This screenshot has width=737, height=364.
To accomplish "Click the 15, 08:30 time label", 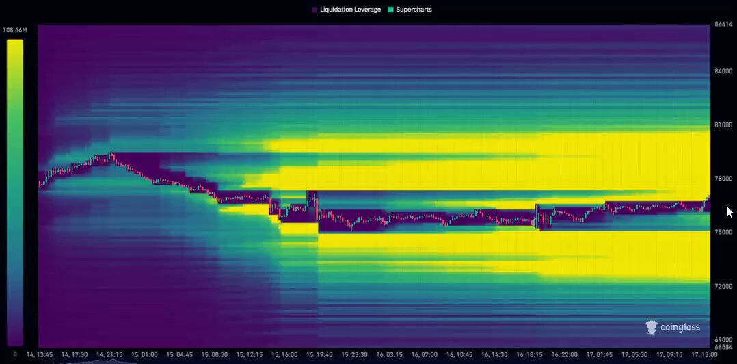I will pyautogui.click(x=215, y=354).
